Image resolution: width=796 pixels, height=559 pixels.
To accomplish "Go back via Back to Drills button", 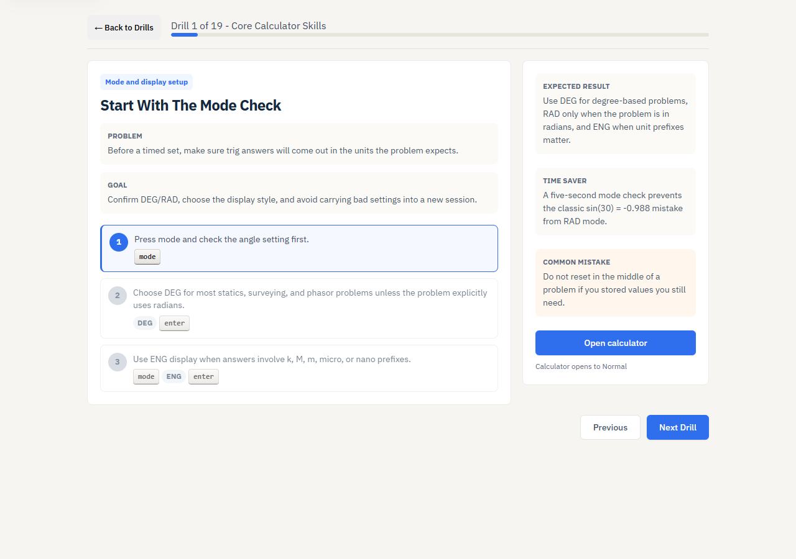I will click(124, 27).
